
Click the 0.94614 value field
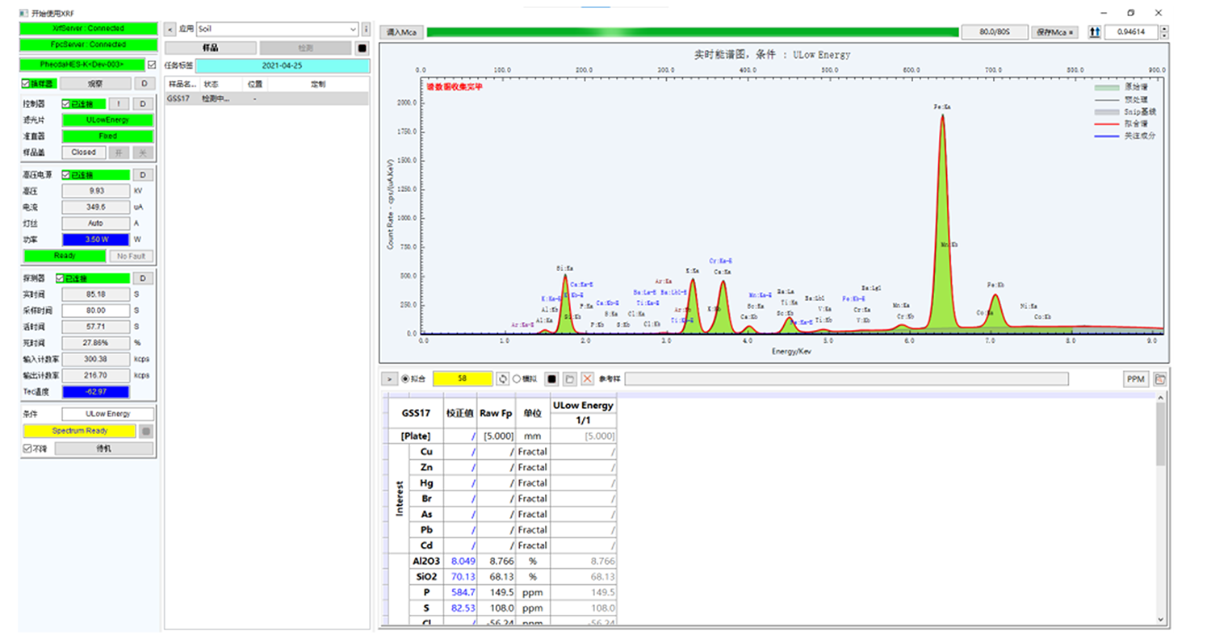click(1132, 32)
